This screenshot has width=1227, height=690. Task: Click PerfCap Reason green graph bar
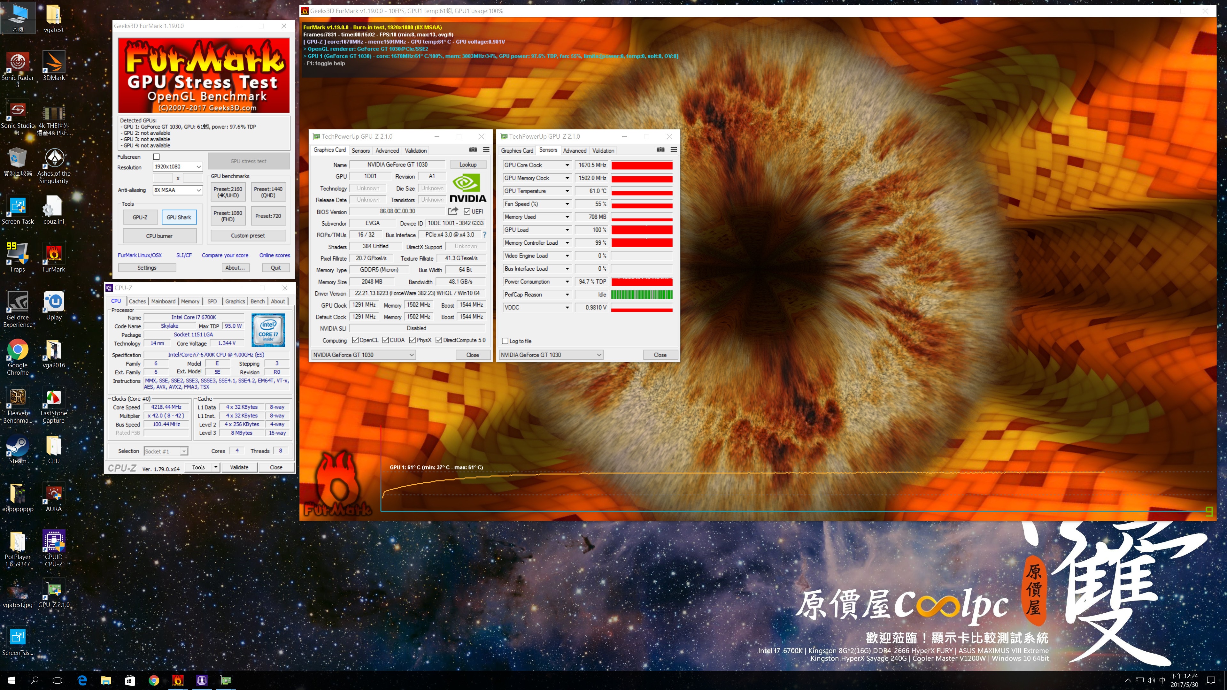[642, 295]
